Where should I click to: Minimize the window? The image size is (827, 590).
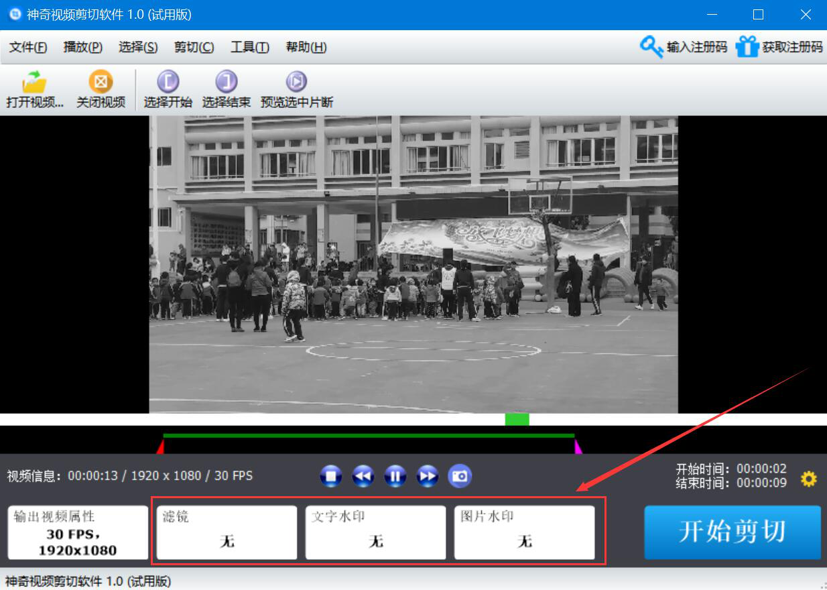click(x=711, y=14)
